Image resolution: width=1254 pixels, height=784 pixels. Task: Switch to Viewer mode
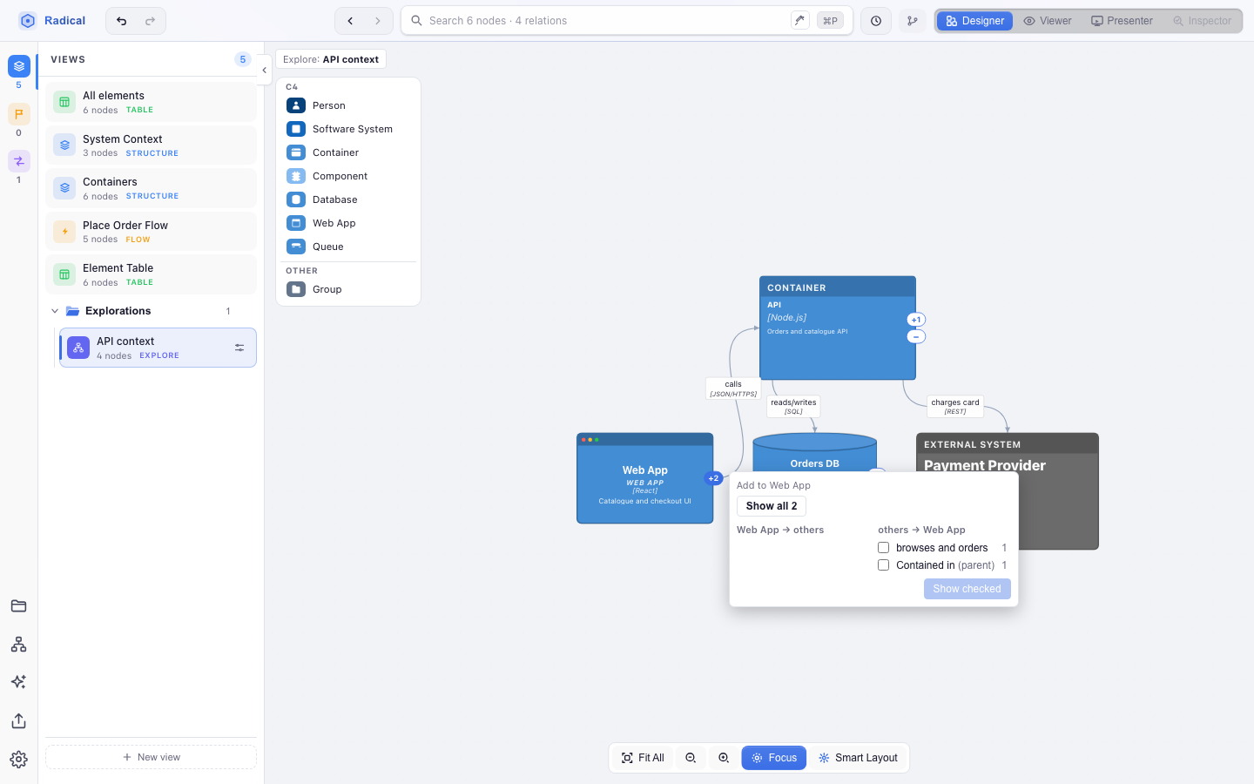(1048, 21)
